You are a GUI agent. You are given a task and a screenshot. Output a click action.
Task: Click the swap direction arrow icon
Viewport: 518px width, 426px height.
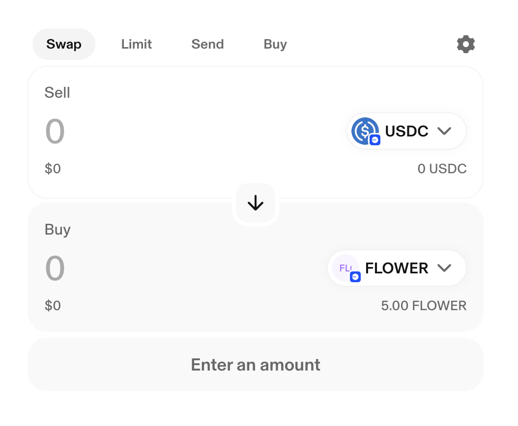256,203
